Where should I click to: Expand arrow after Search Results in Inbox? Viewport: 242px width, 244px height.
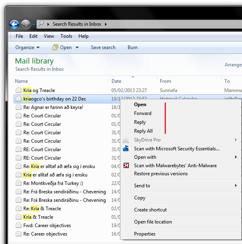(106, 24)
